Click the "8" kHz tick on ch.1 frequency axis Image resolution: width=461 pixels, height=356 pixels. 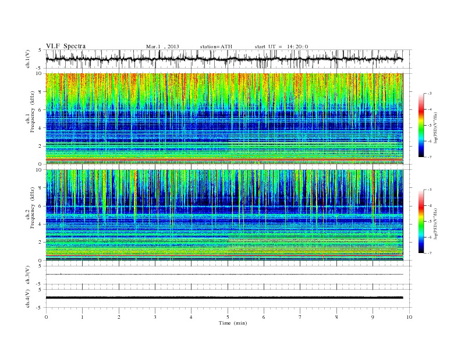(40, 92)
